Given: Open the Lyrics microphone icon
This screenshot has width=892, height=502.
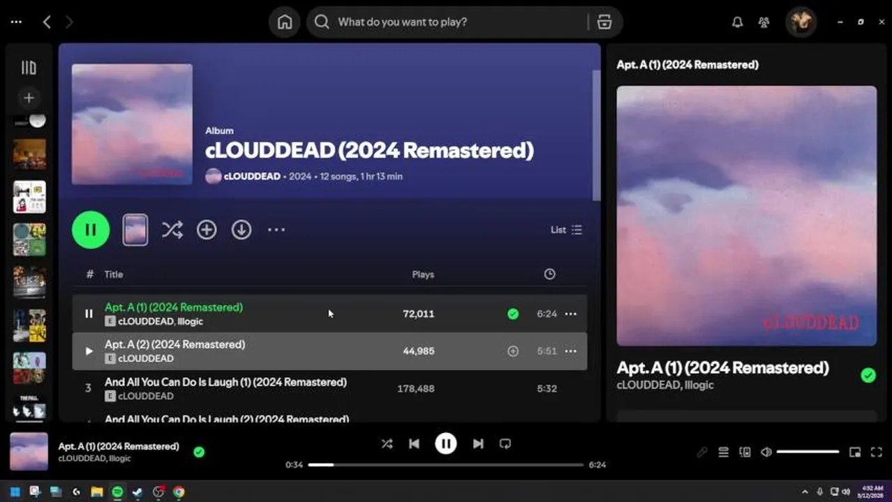Looking at the screenshot, I should point(702,452).
